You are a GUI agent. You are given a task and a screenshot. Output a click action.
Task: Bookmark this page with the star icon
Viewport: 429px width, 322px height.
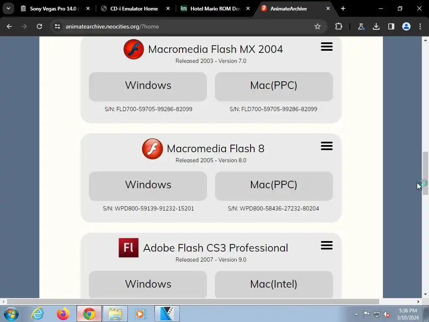tap(318, 26)
